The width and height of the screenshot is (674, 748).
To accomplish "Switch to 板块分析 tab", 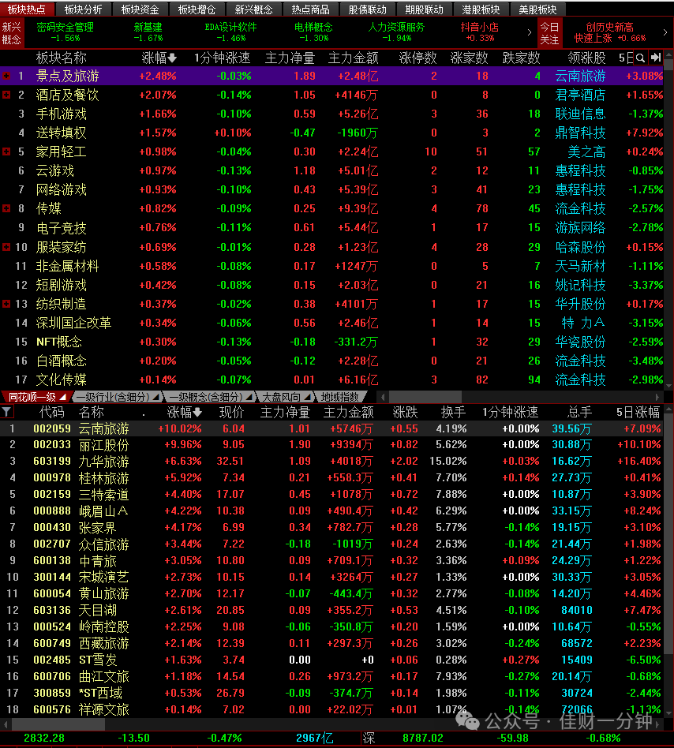I will [x=83, y=9].
